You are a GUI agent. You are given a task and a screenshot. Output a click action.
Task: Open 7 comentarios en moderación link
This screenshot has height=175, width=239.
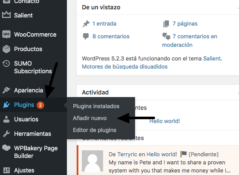click(190, 40)
